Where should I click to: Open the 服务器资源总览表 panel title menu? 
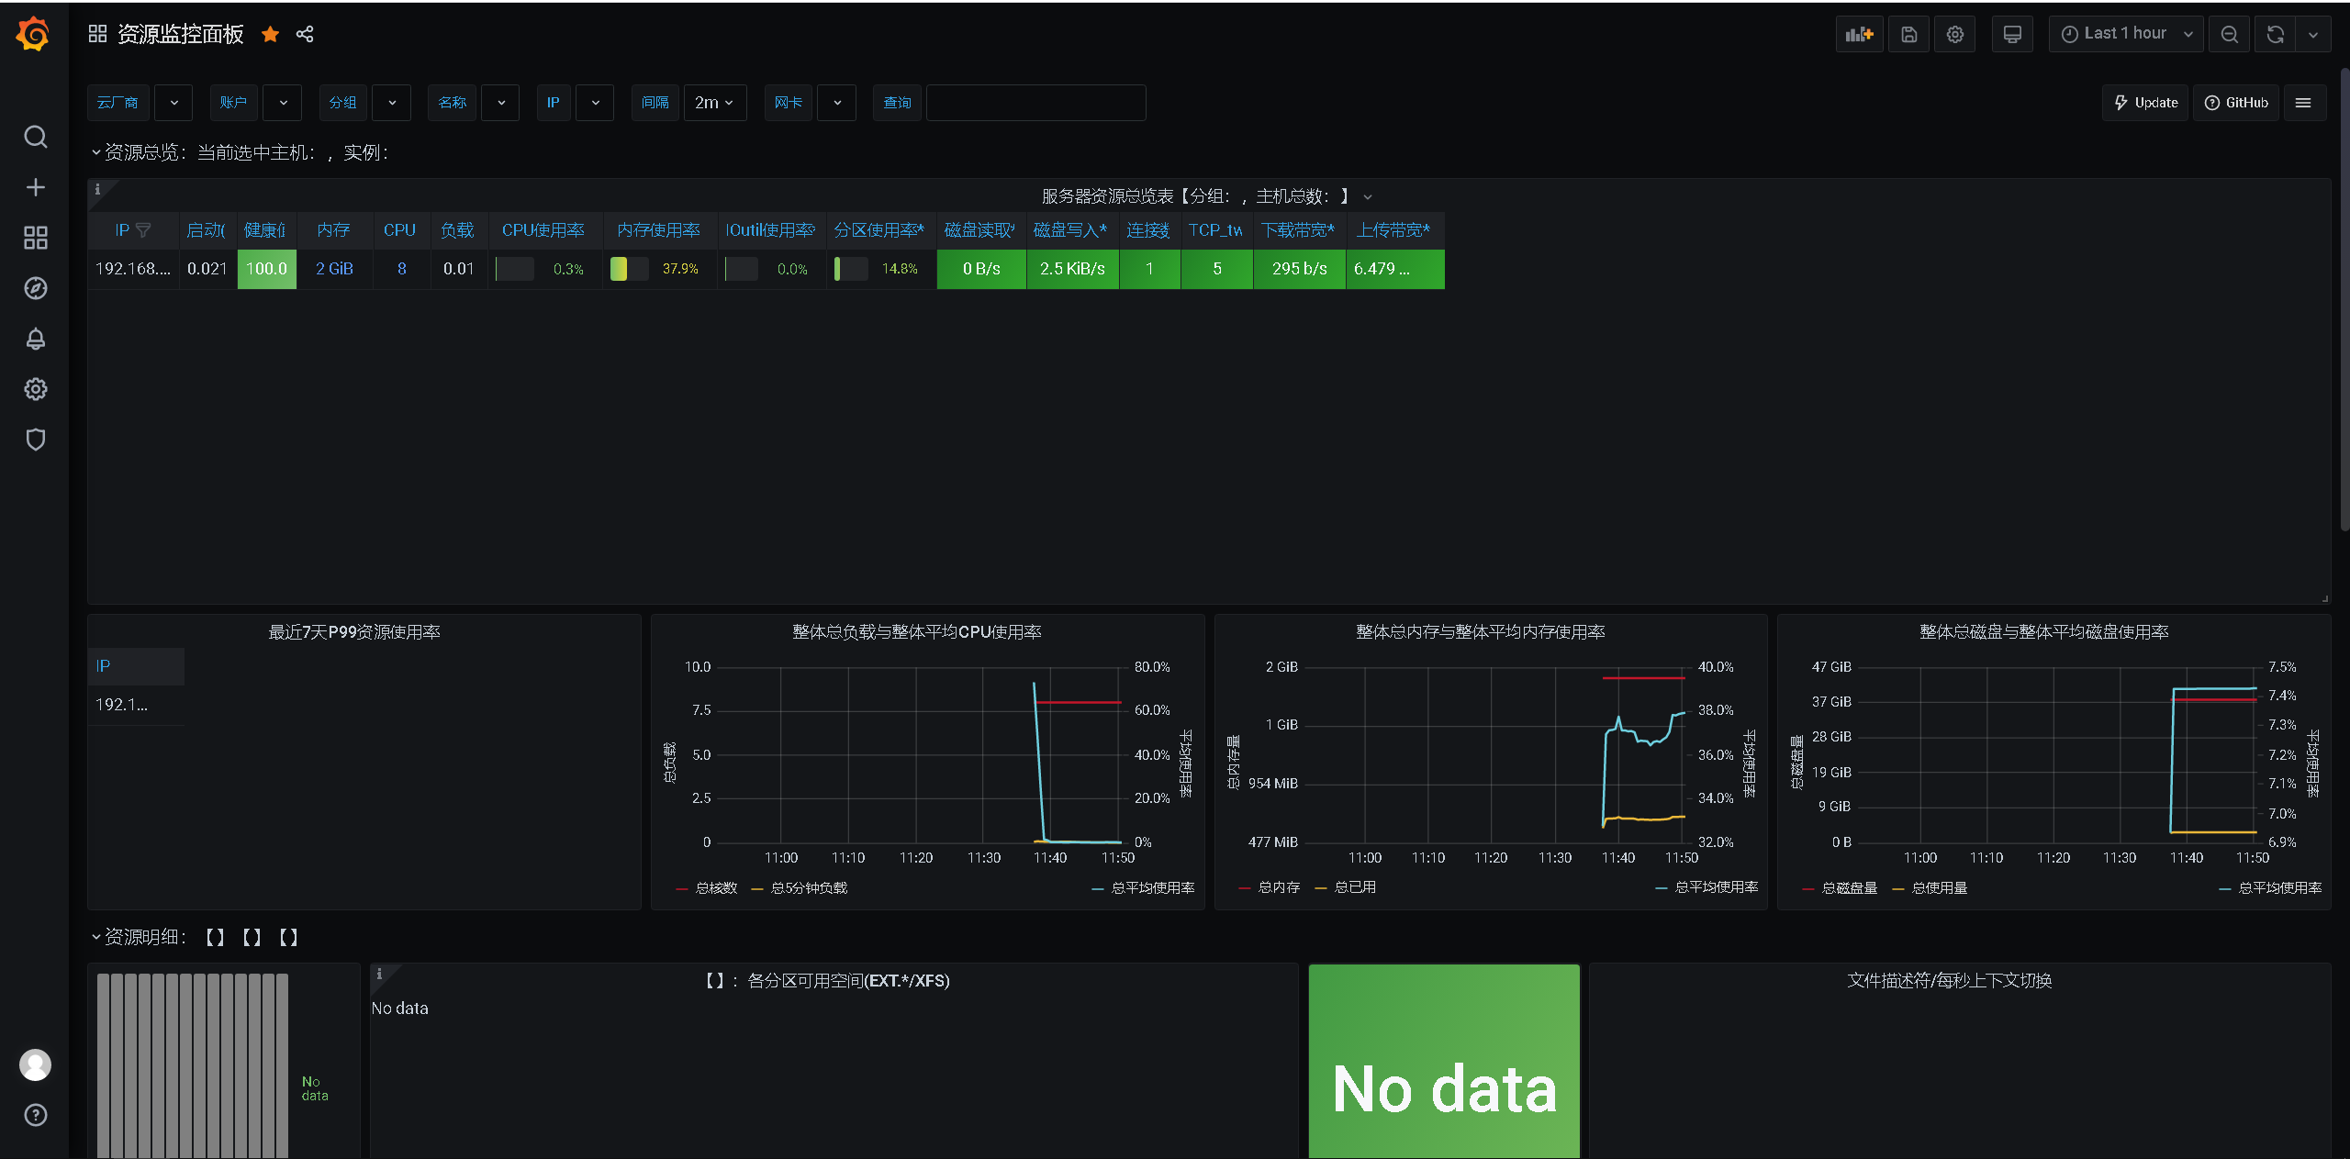coord(1206,196)
